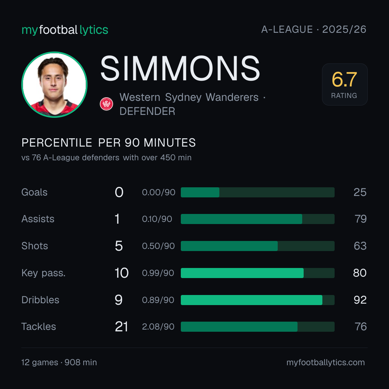Click the A-LEAGUE · 2025/26 season label
Viewport: 389px width, 389px height.
[314, 30]
